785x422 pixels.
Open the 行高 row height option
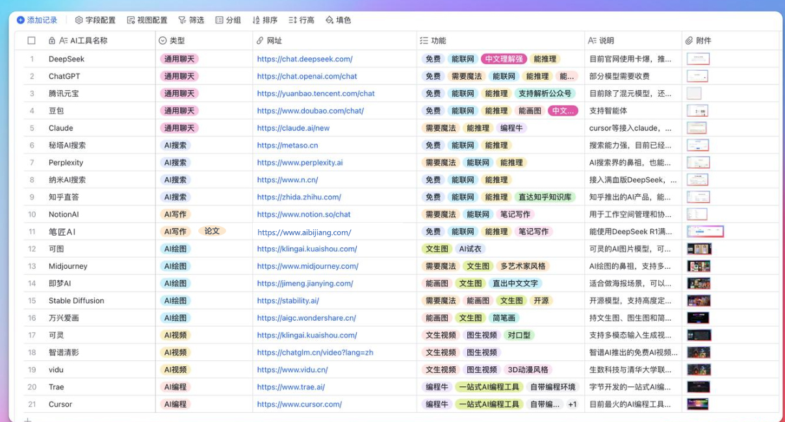pyautogui.click(x=302, y=20)
